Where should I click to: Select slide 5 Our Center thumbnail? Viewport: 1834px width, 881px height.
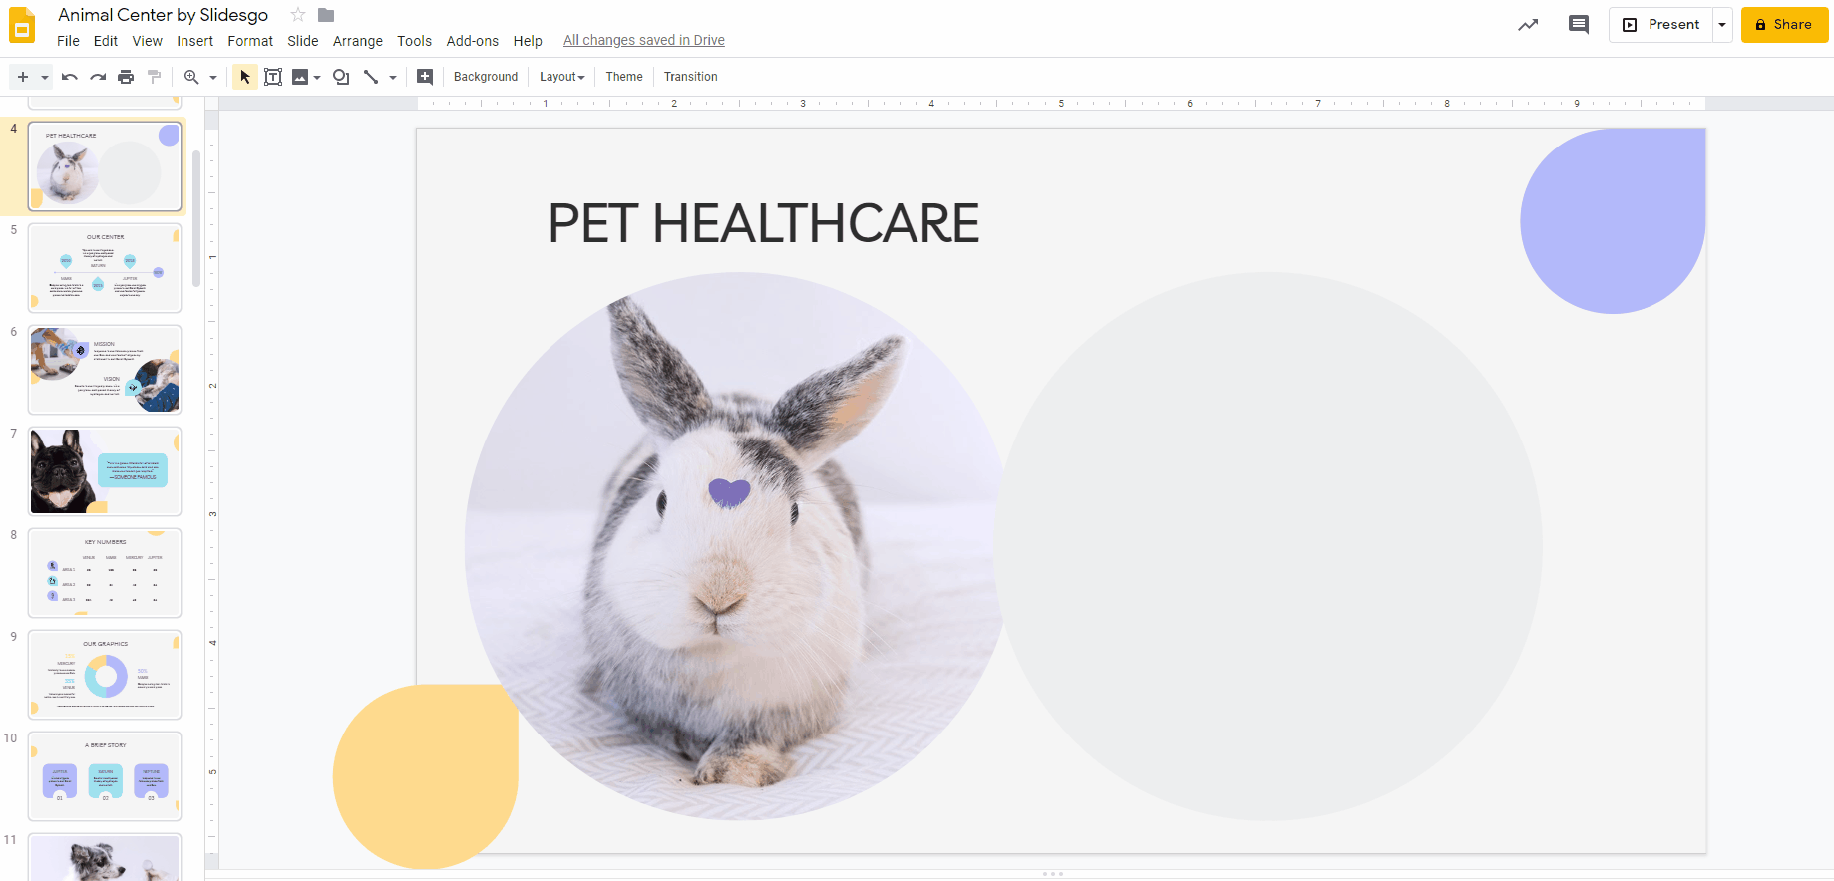[105, 268]
